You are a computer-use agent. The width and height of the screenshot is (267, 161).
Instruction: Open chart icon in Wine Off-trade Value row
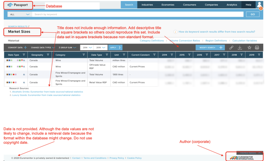(24, 67)
